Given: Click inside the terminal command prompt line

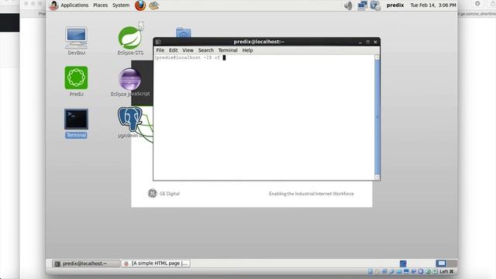Looking at the screenshot, I should click(x=190, y=58).
